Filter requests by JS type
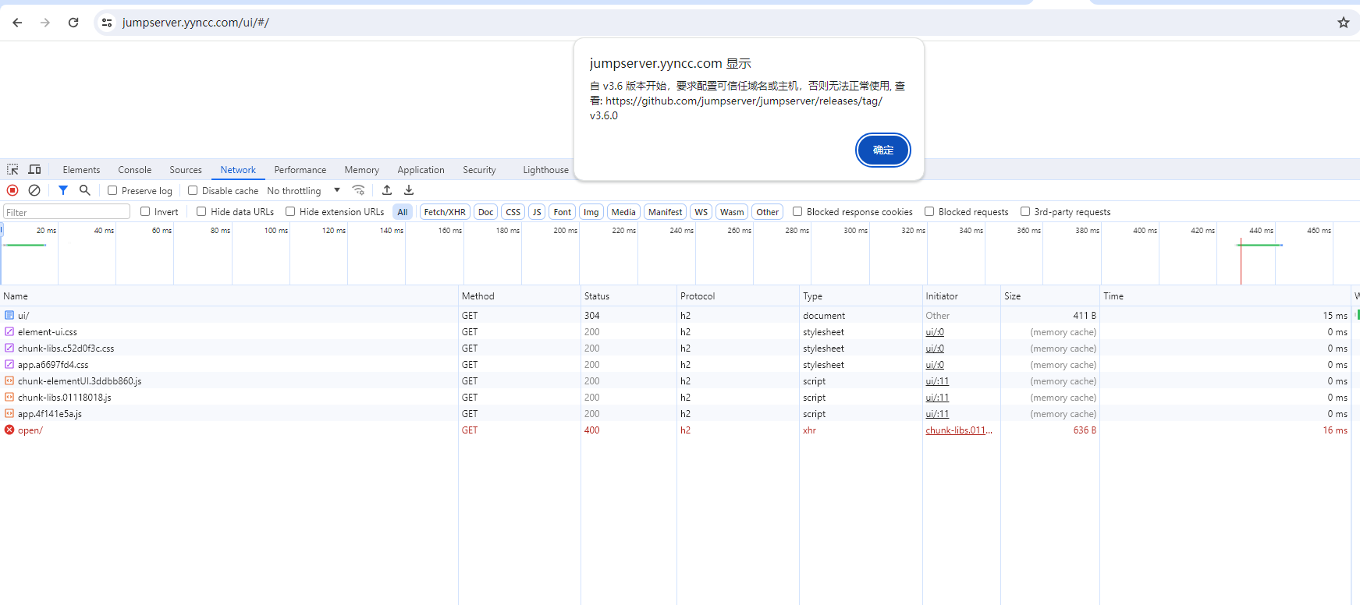1360x605 pixels. click(537, 211)
